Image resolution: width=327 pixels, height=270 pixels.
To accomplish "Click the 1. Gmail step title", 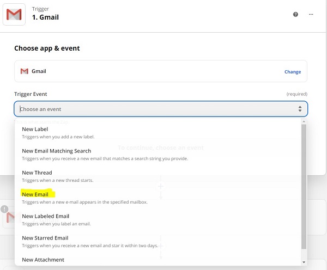I will tap(45, 17).
